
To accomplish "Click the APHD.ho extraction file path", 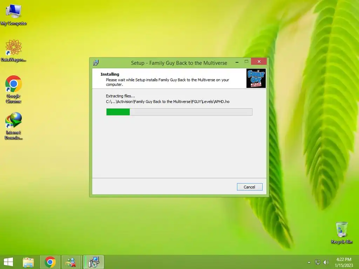I will tap(168, 102).
